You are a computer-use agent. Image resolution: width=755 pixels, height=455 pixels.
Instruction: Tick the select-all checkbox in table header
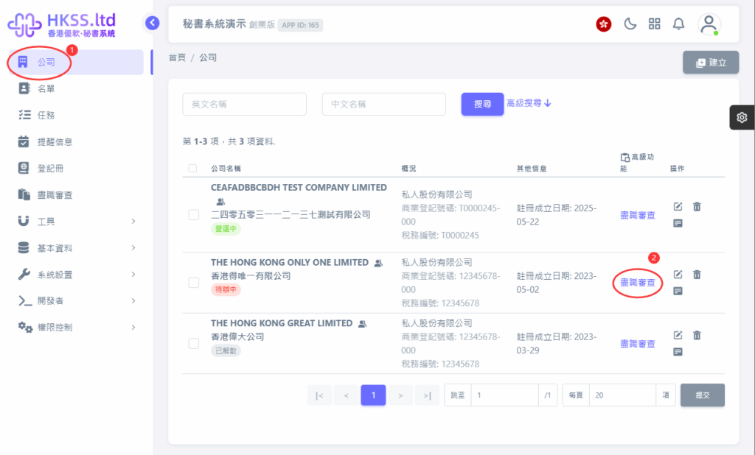pyautogui.click(x=193, y=169)
